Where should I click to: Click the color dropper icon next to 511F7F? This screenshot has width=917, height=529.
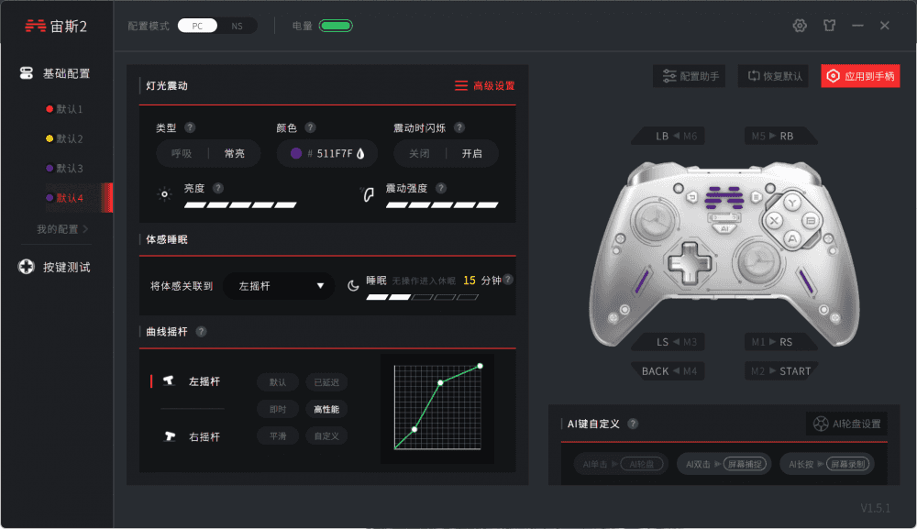point(360,154)
